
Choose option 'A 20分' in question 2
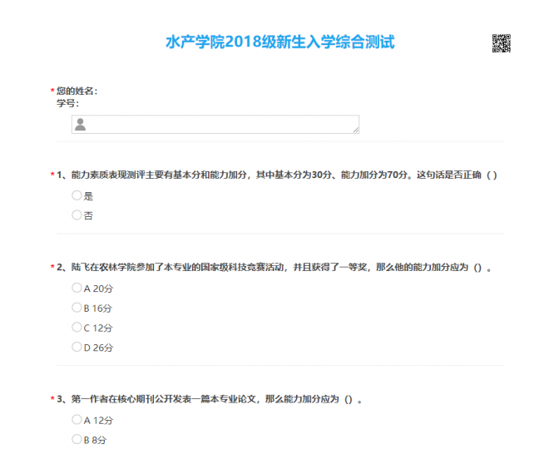click(77, 288)
